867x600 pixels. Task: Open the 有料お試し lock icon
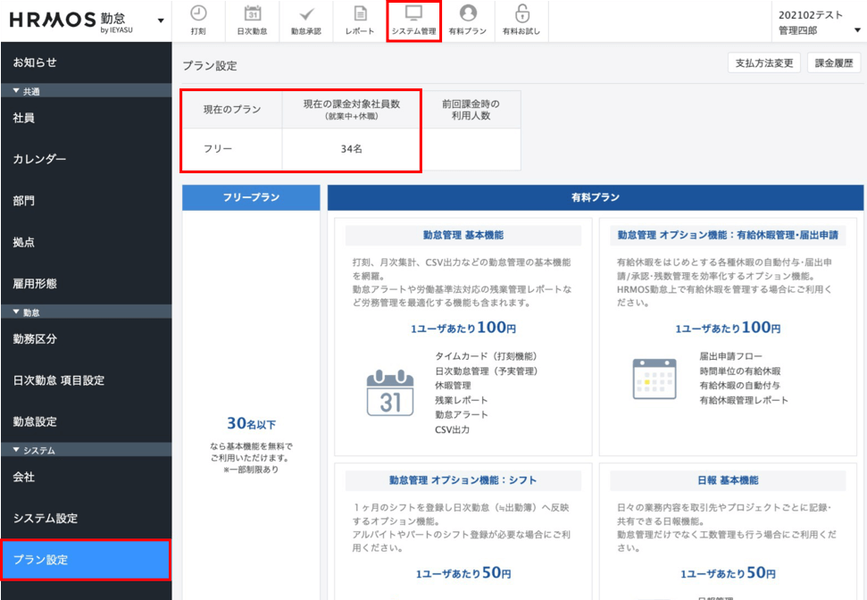[x=522, y=13]
